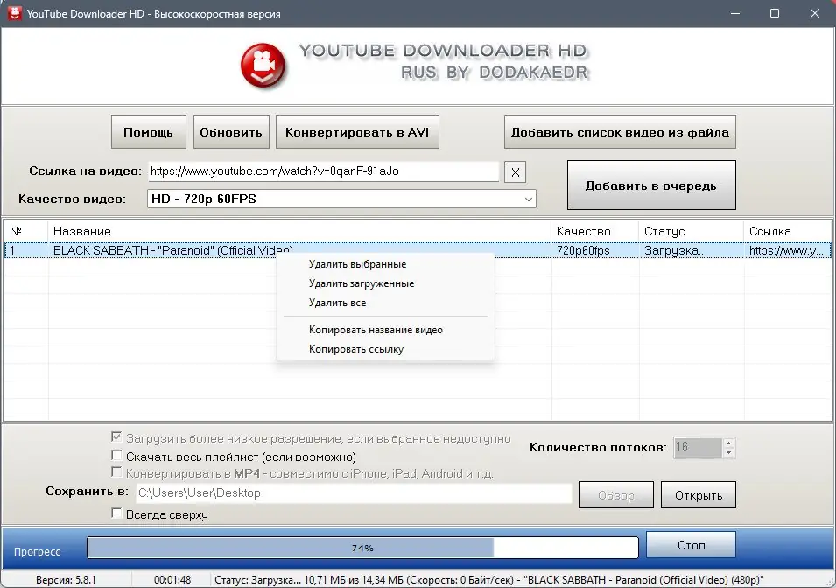Viewport: 836px width, 588px height.
Task: Click the Ссылка на видео label
Action: click(x=85, y=171)
